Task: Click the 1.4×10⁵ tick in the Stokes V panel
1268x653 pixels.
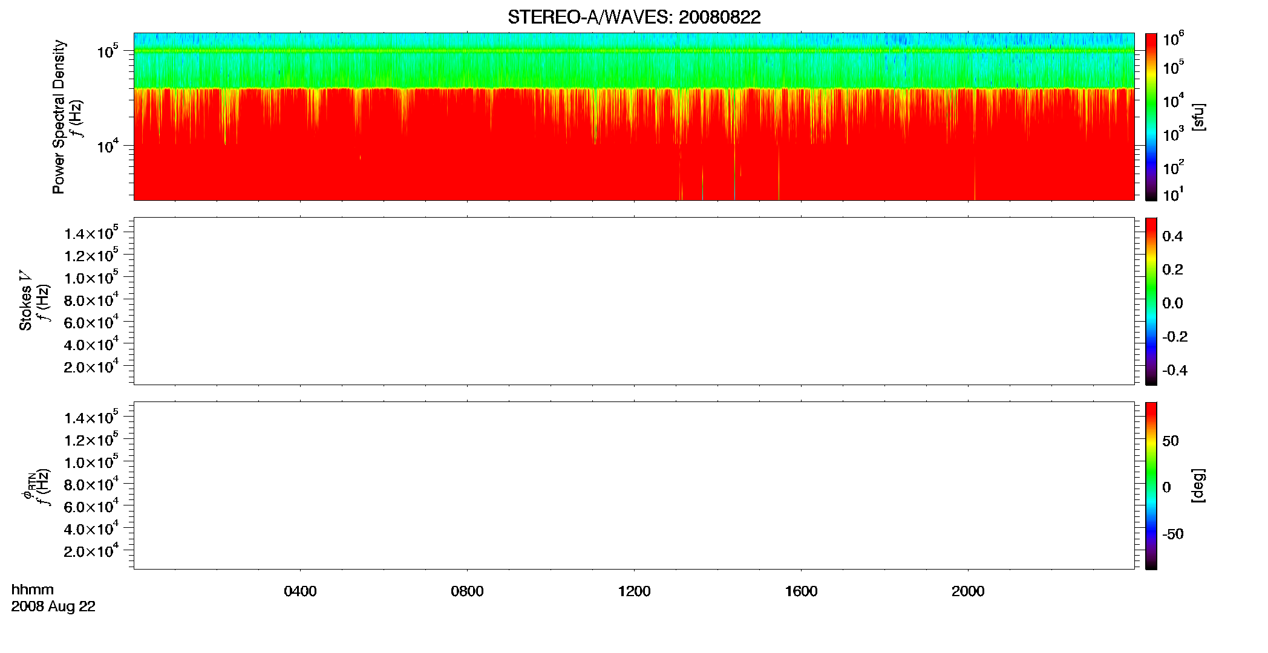Action: [x=91, y=233]
